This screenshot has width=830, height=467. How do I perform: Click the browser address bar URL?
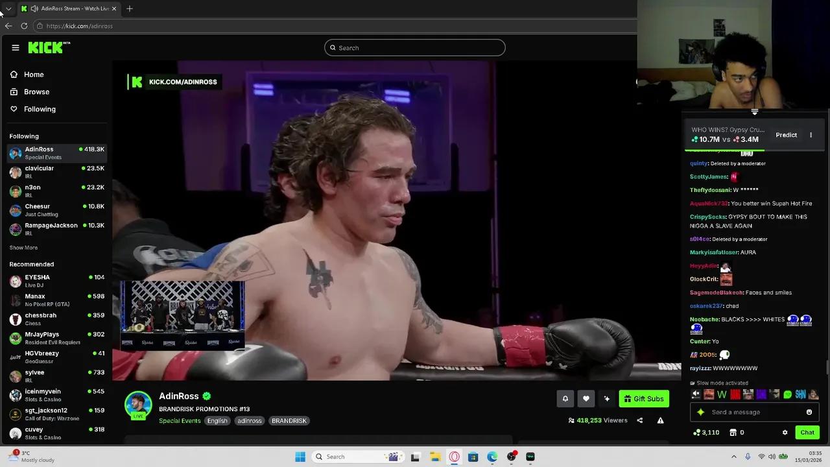80,26
